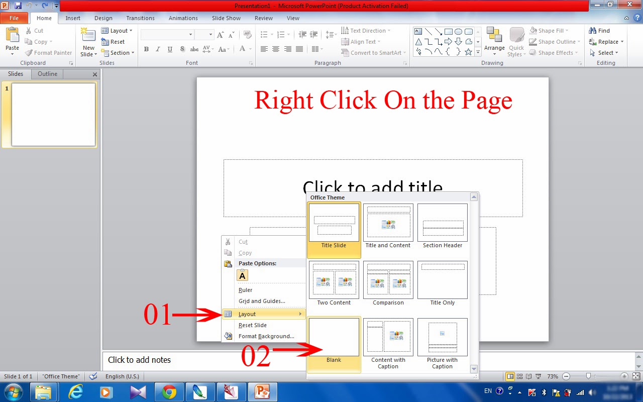Click Layout in the context menu
The height and width of the screenshot is (402, 643).
[264, 314]
